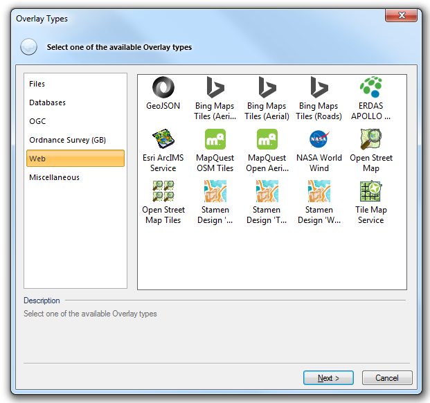Go back using the round arrow button
The image size is (430, 403).
click(28, 47)
